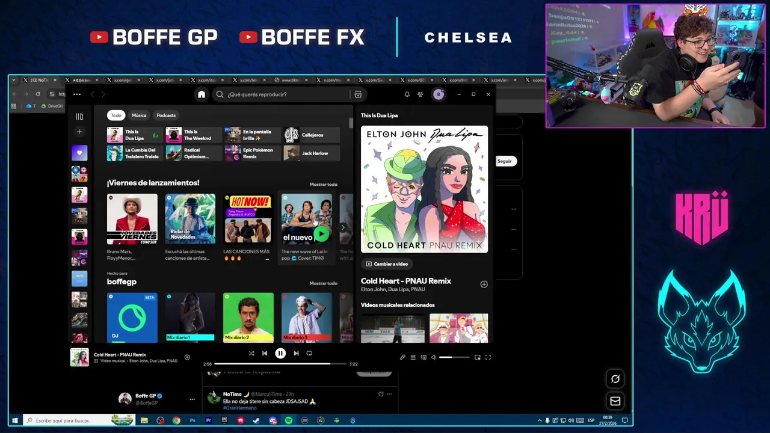Skip to next track
The height and width of the screenshot is (433, 770).
(x=296, y=354)
